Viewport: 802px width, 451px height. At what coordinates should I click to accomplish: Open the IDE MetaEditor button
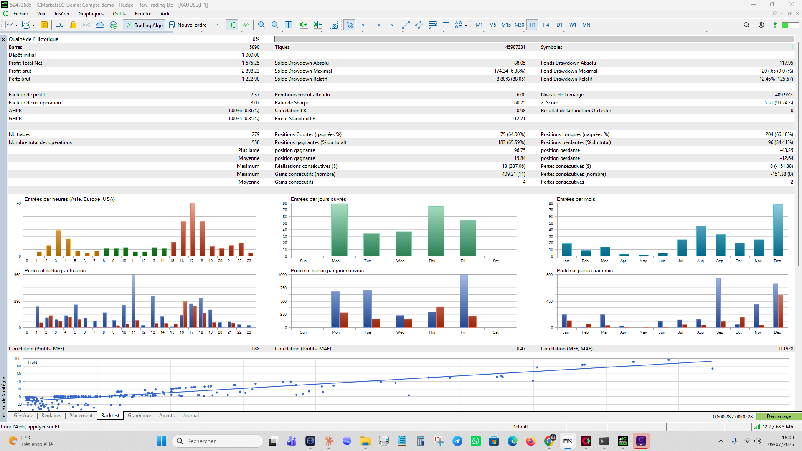60,25
